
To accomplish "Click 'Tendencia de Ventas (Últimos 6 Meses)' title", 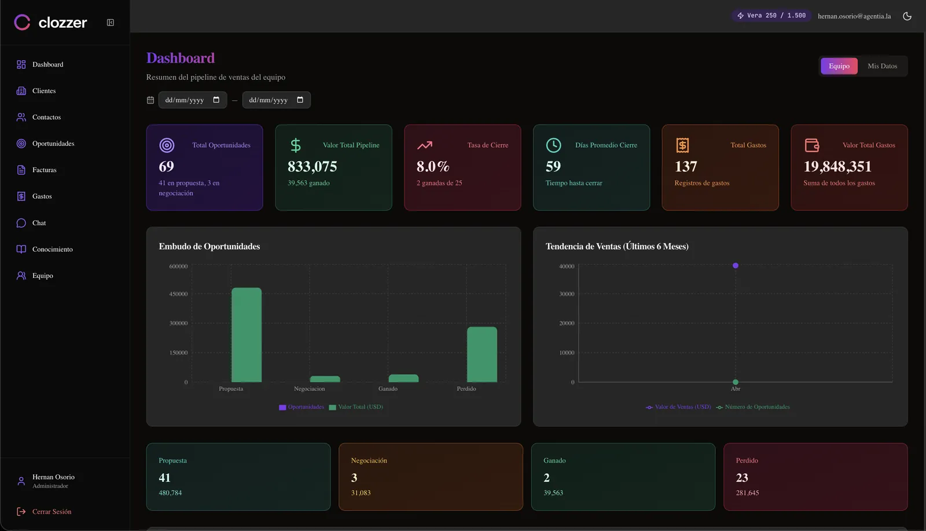I will click(617, 247).
